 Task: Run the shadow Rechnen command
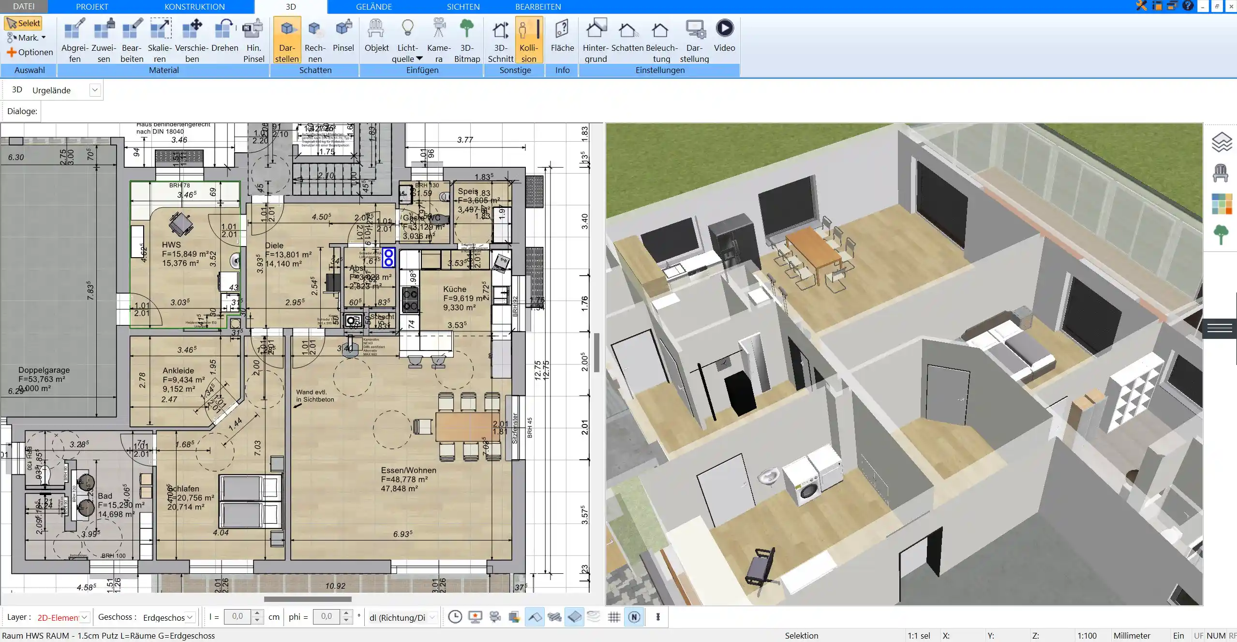point(315,41)
